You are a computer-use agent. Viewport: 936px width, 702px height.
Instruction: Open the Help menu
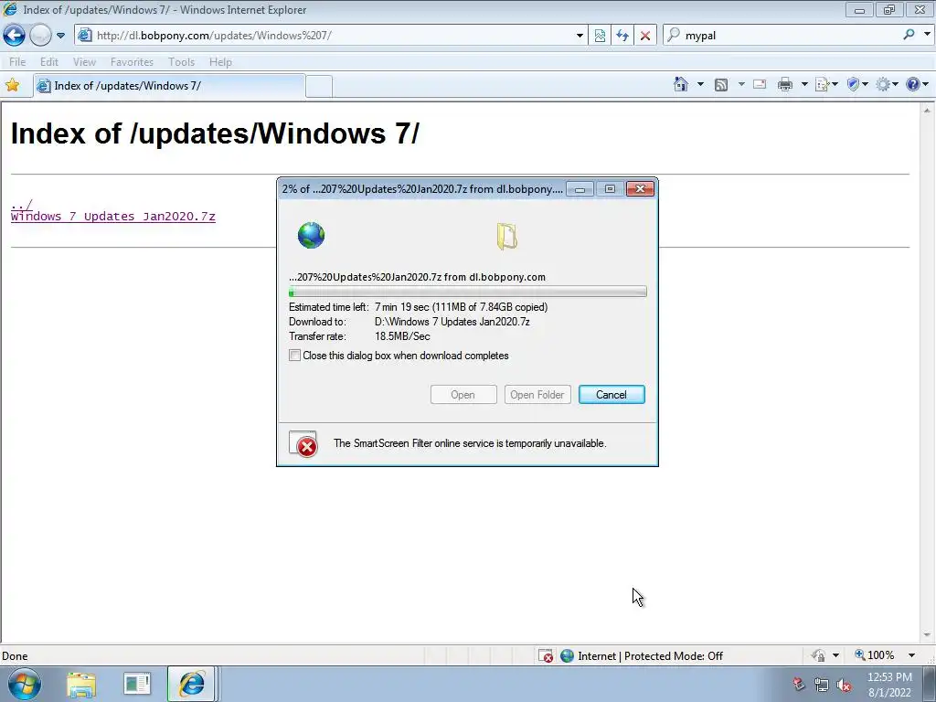[220, 61]
